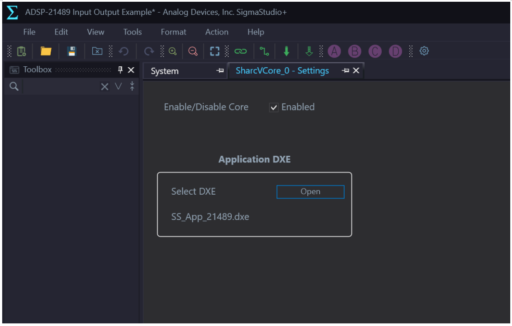Close the SharcVCore_0 - Settings tab
Image resolution: width=512 pixels, height=326 pixels.
click(x=356, y=70)
